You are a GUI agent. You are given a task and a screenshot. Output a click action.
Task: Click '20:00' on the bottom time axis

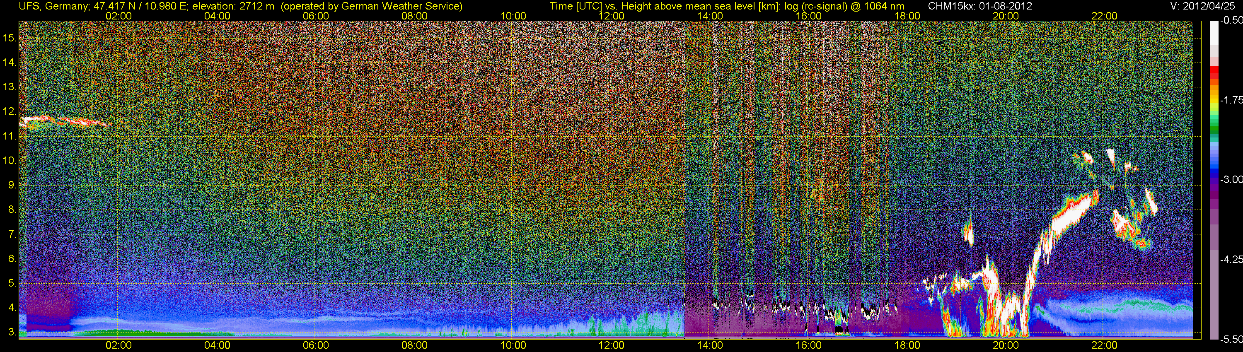pos(1006,345)
